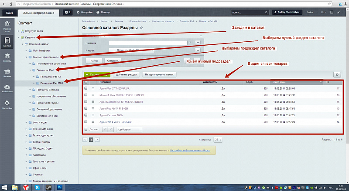The width and height of the screenshot is (349, 191).
Task: Open the Настройках информационного блока link
Action: coord(190,151)
